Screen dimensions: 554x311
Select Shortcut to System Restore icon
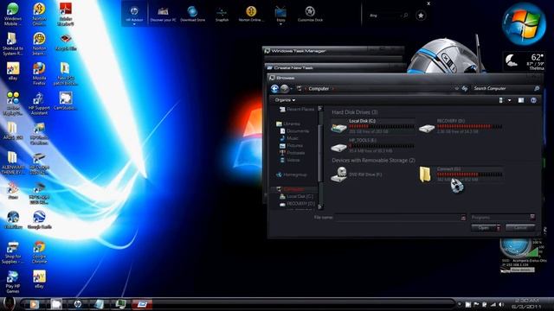pyautogui.click(x=13, y=44)
